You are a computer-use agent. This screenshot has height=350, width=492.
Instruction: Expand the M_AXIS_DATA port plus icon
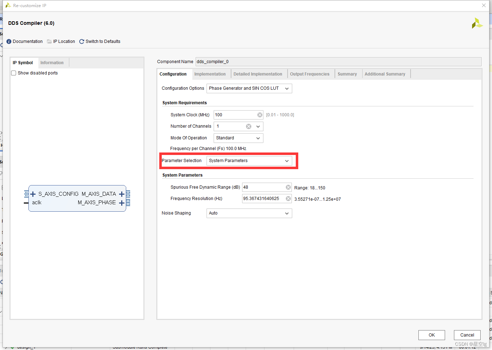122,194
